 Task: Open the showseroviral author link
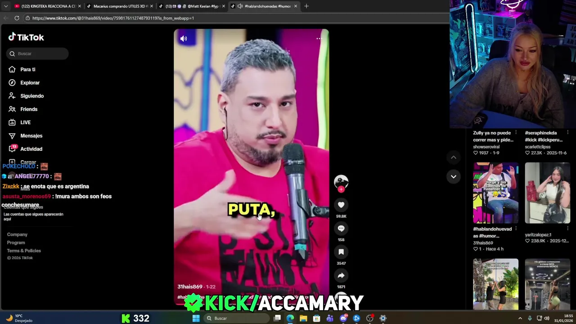coord(486,147)
